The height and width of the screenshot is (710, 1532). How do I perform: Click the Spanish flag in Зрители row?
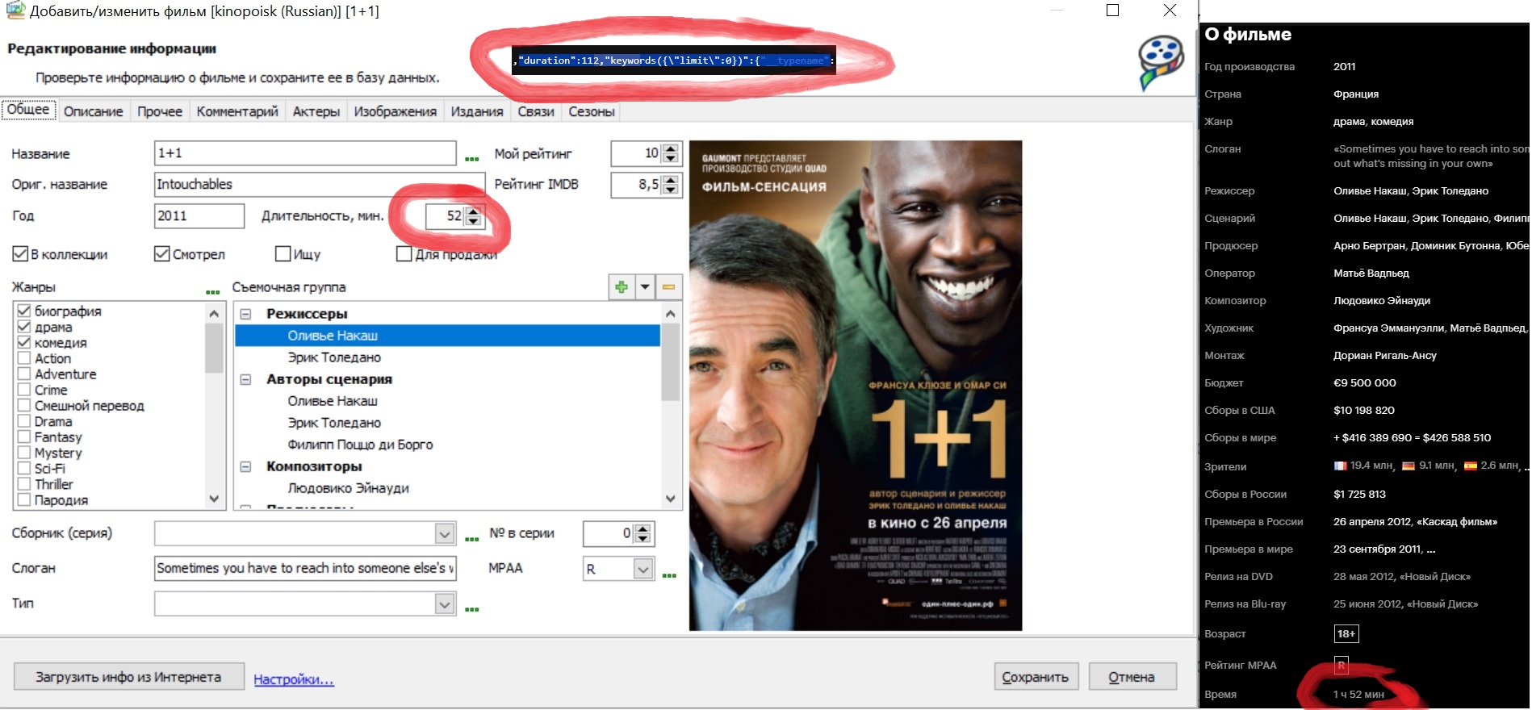(x=1471, y=466)
